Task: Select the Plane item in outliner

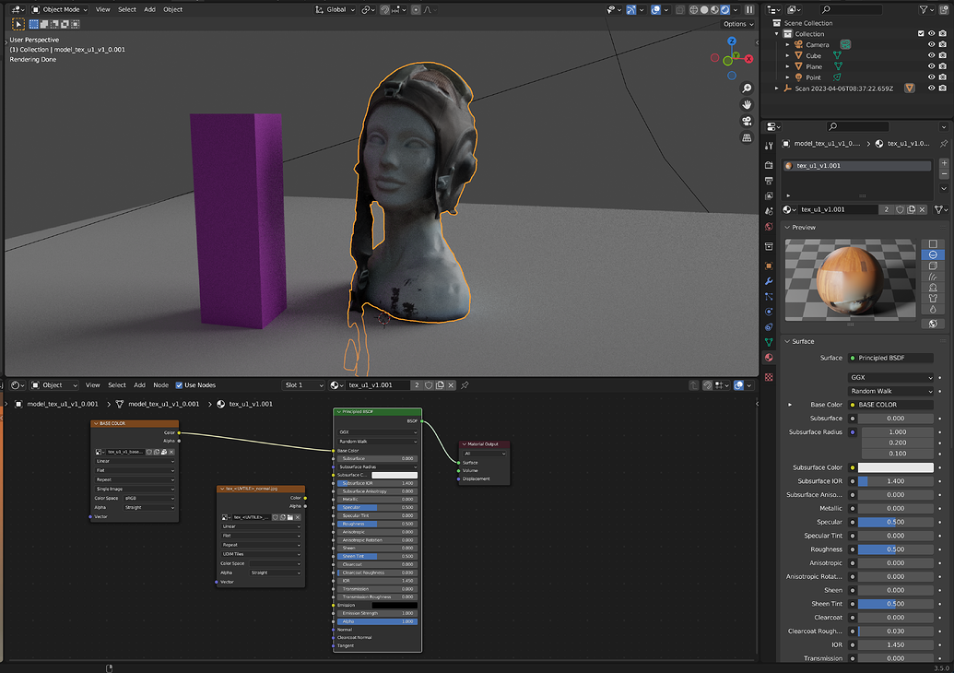Action: point(814,66)
